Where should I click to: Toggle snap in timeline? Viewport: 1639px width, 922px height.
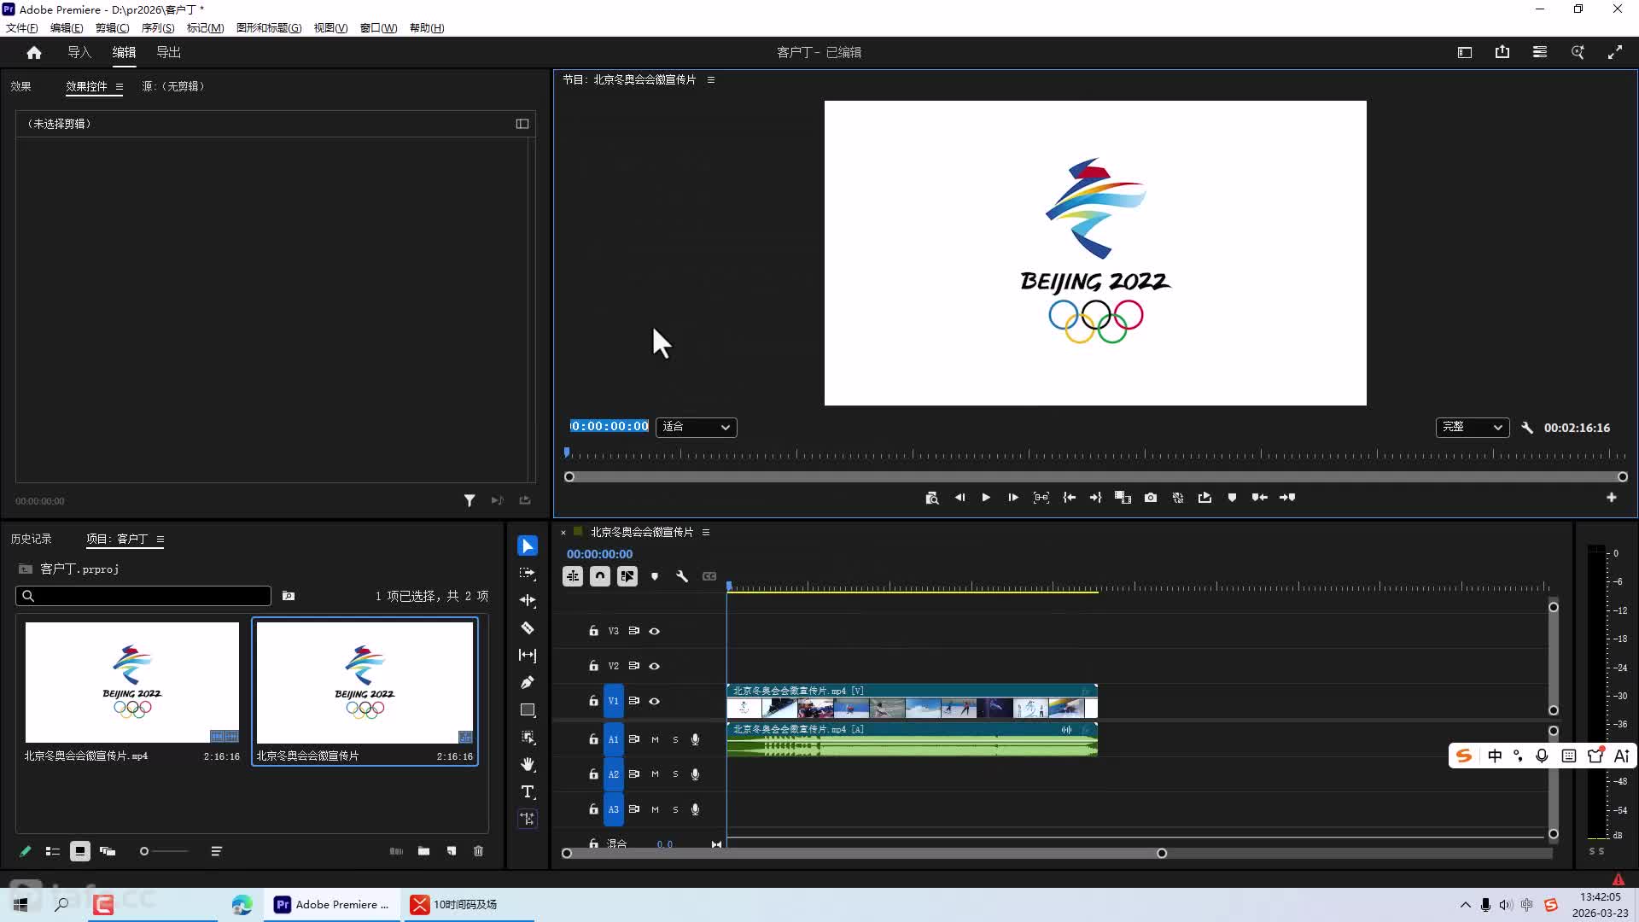point(600,576)
